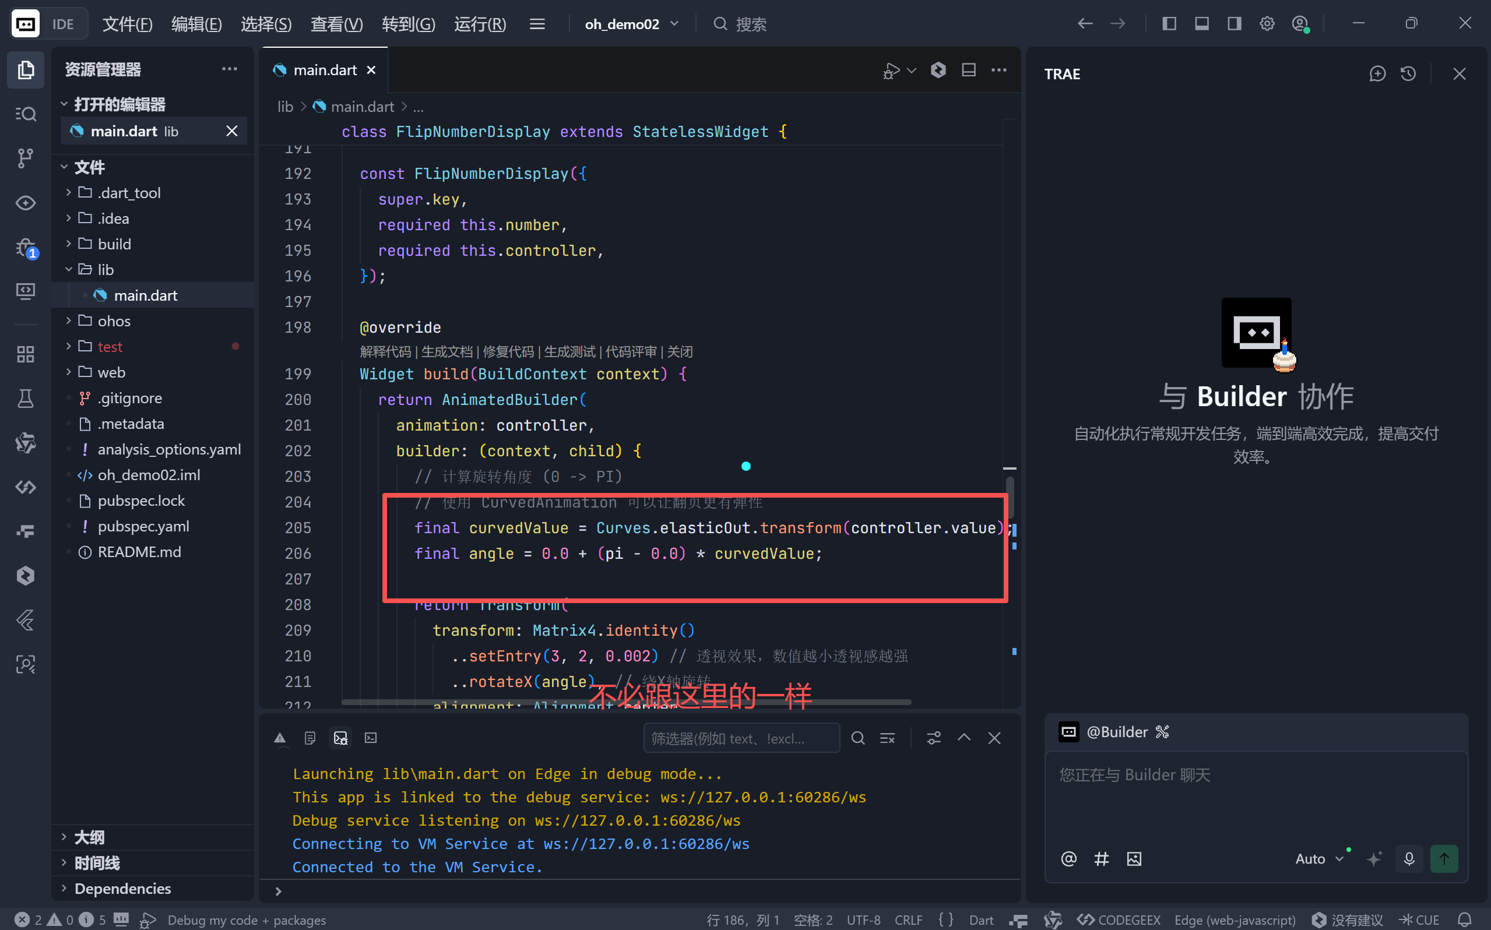Screen dimensions: 1491x930
Task: Select the main.dart editor tab
Action: [x=325, y=70]
